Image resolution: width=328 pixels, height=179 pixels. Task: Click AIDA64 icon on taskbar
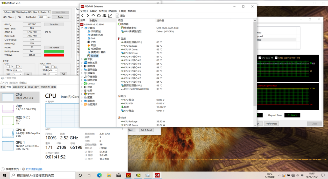157,175
